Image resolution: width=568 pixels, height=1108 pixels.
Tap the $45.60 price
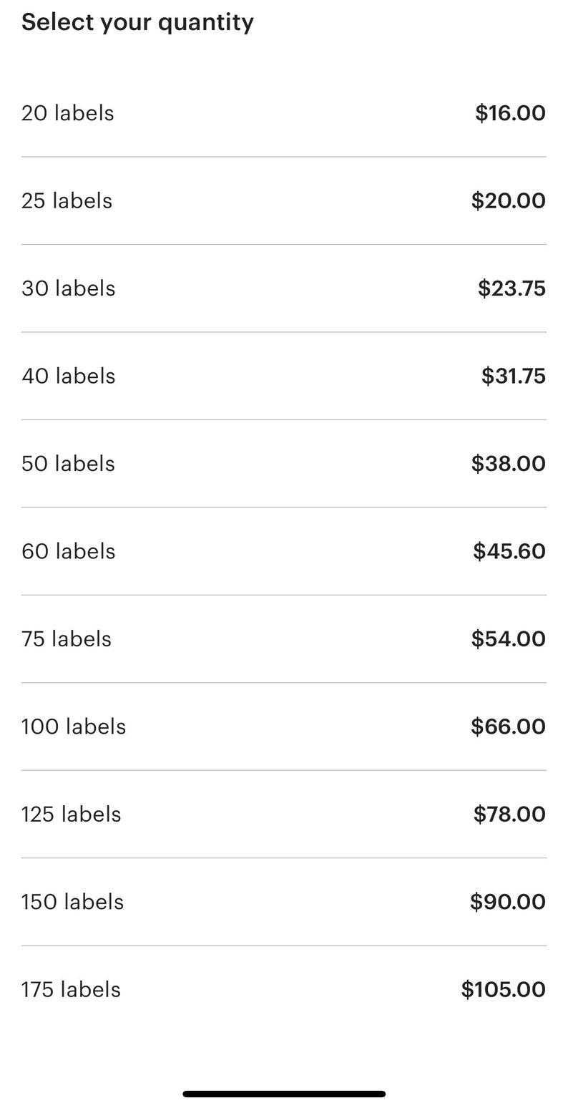[509, 551]
